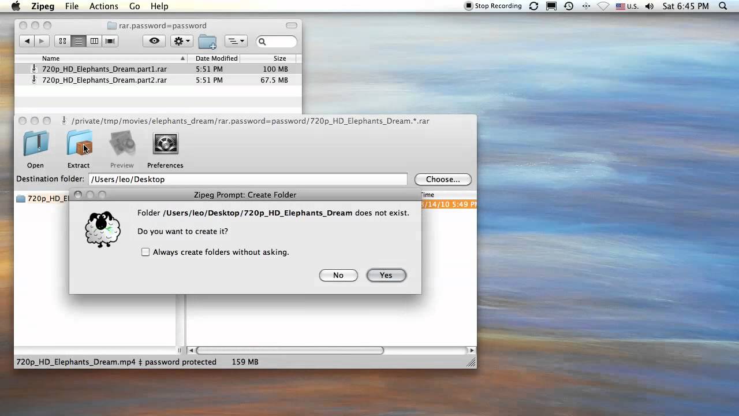
Task: Click the sync arrows icon in menu bar
Action: (x=534, y=6)
